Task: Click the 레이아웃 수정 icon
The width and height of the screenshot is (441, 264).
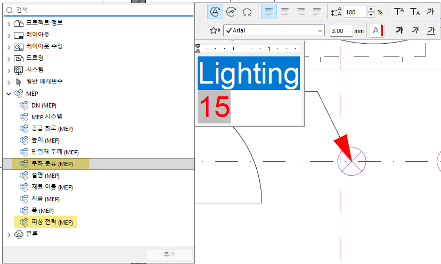Action: (x=19, y=47)
